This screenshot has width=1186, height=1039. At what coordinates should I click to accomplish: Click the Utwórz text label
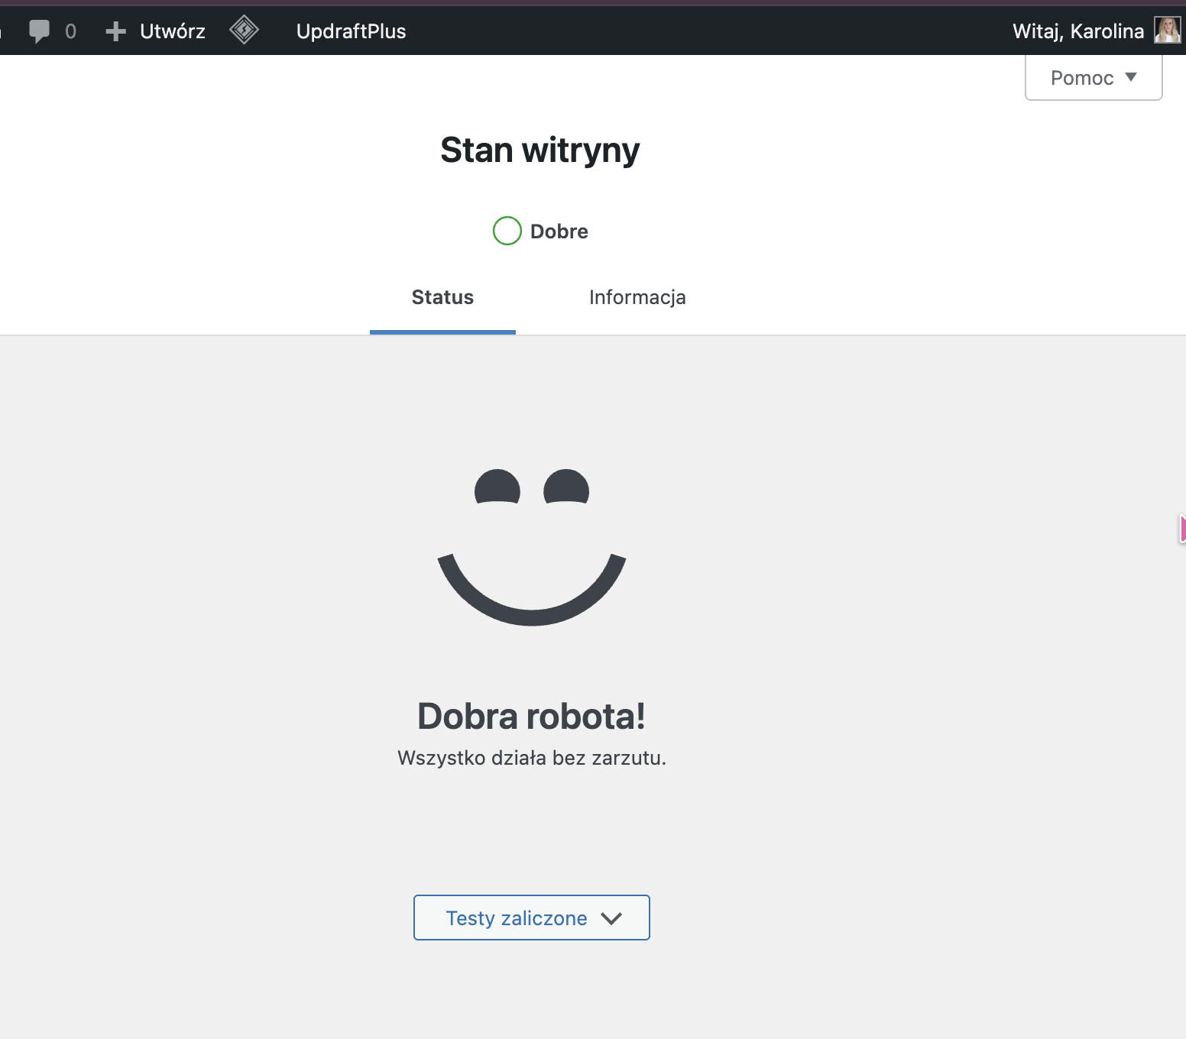pos(173,31)
